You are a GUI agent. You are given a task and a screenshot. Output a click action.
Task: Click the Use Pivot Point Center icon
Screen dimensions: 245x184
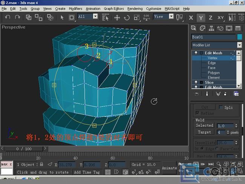click(x=146, y=17)
